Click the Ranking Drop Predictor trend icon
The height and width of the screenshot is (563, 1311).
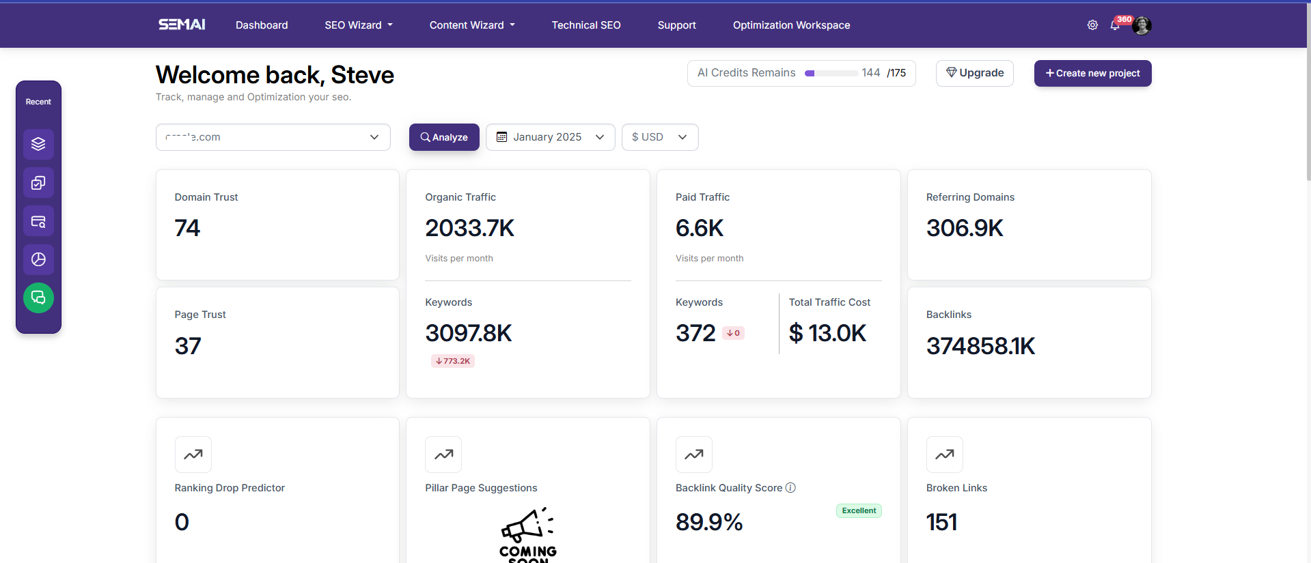click(193, 454)
